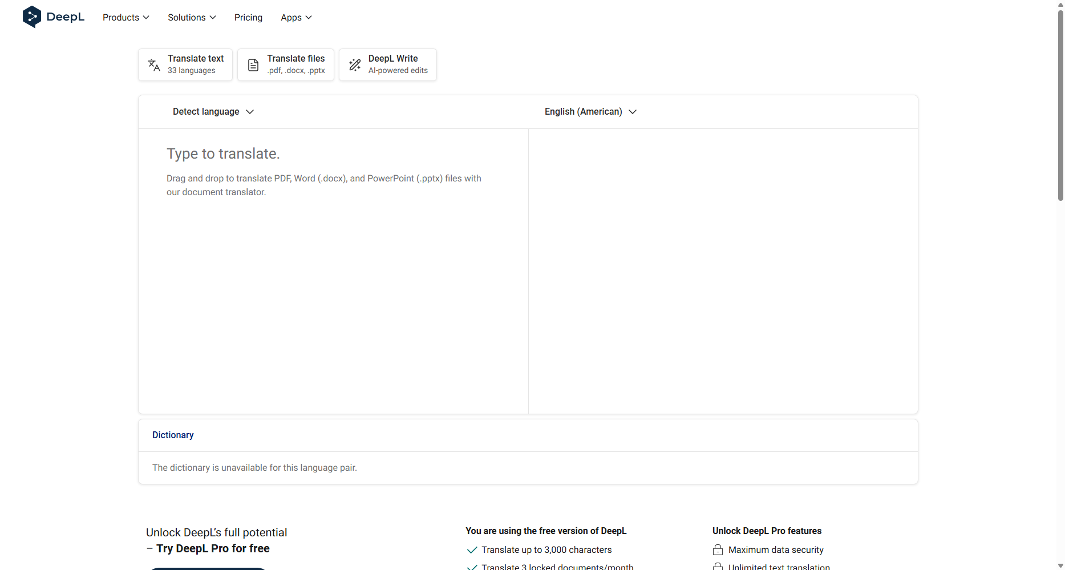Click 'The dictionary is unavailable for this language pair.'
1065x570 pixels.
coord(254,468)
